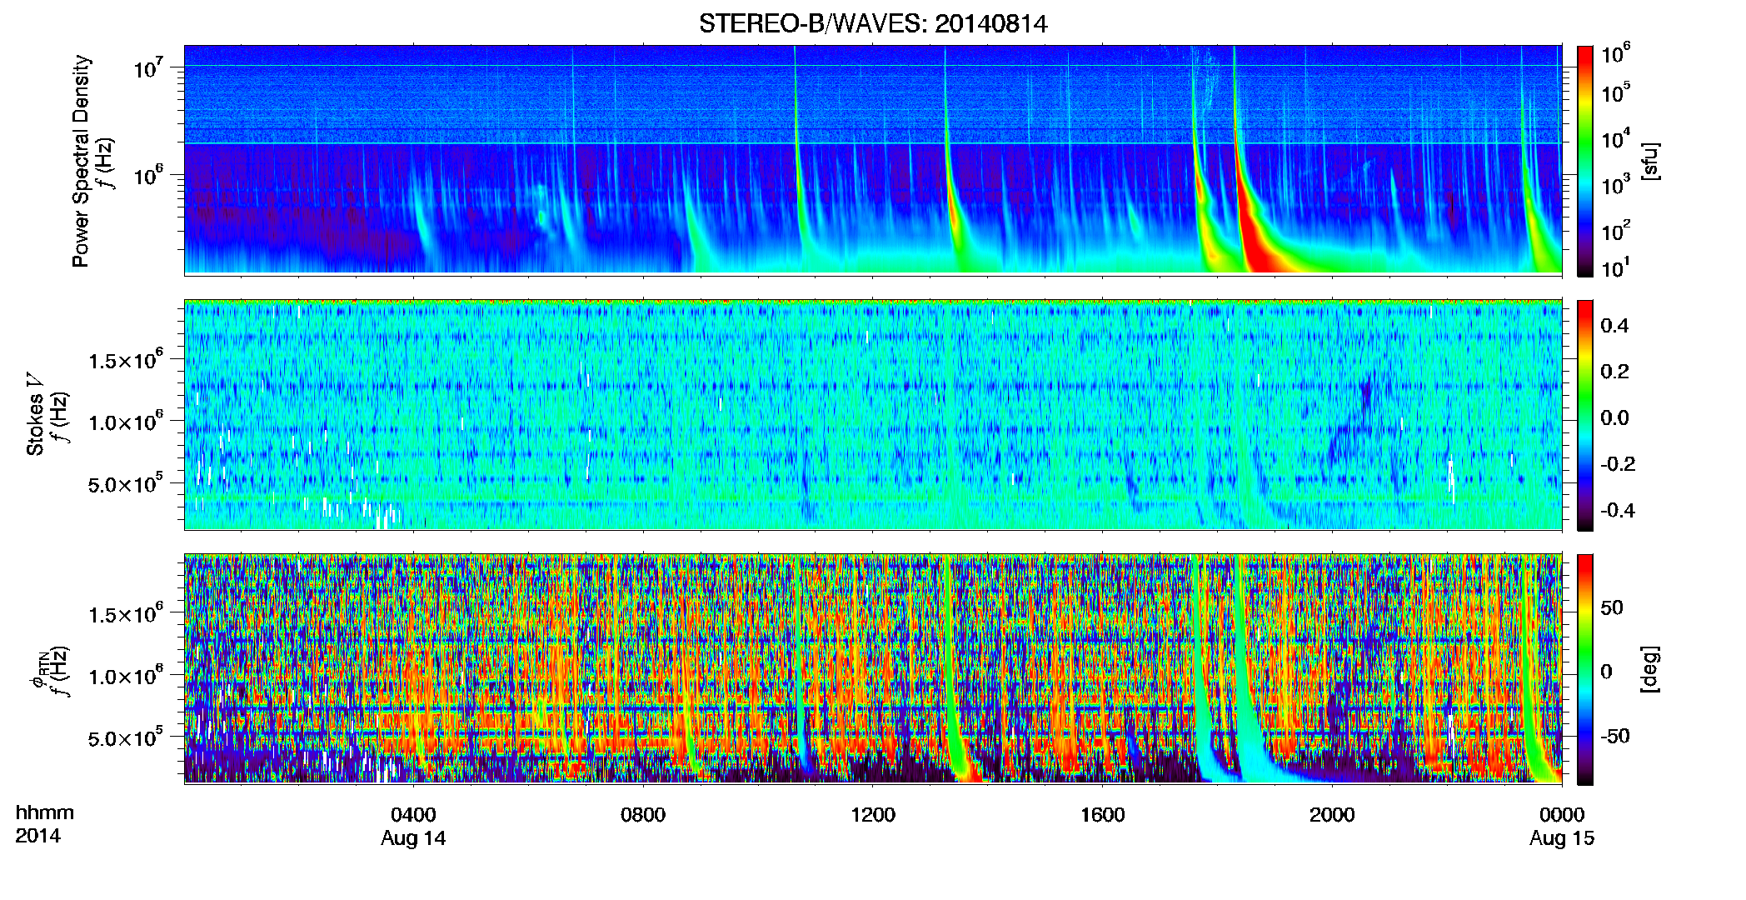Click 1.0×10^6 tick in Stokes V panel
This screenshot has height=900, width=1746.
[127, 422]
